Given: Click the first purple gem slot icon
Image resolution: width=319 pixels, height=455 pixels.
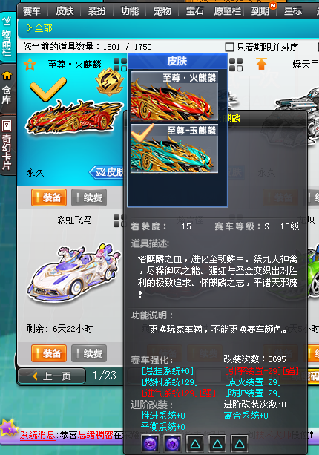Looking at the screenshot, I should coord(150,444).
